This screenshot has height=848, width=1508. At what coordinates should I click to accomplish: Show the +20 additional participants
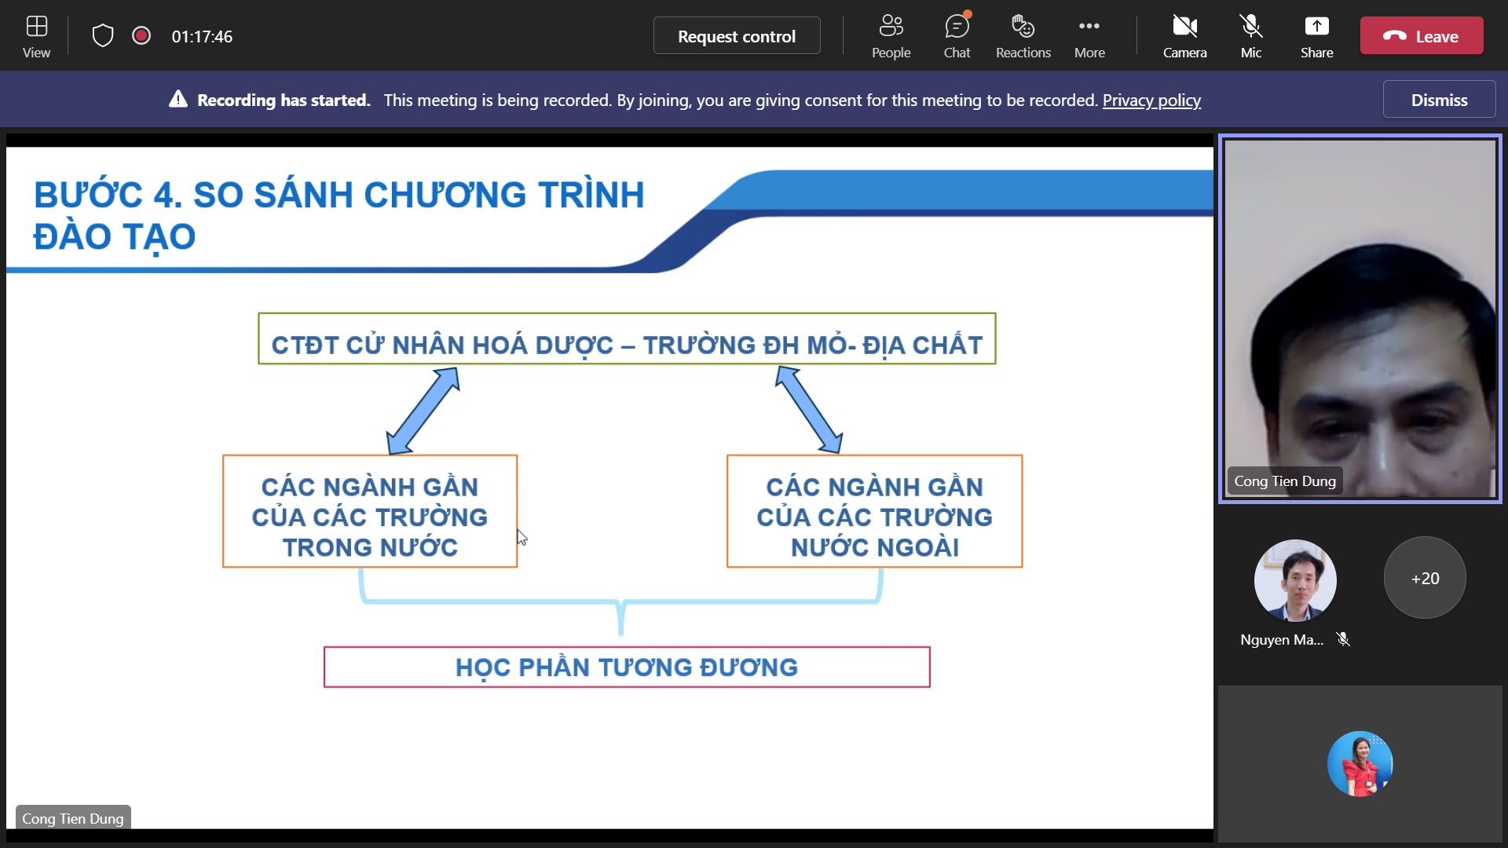tap(1425, 578)
